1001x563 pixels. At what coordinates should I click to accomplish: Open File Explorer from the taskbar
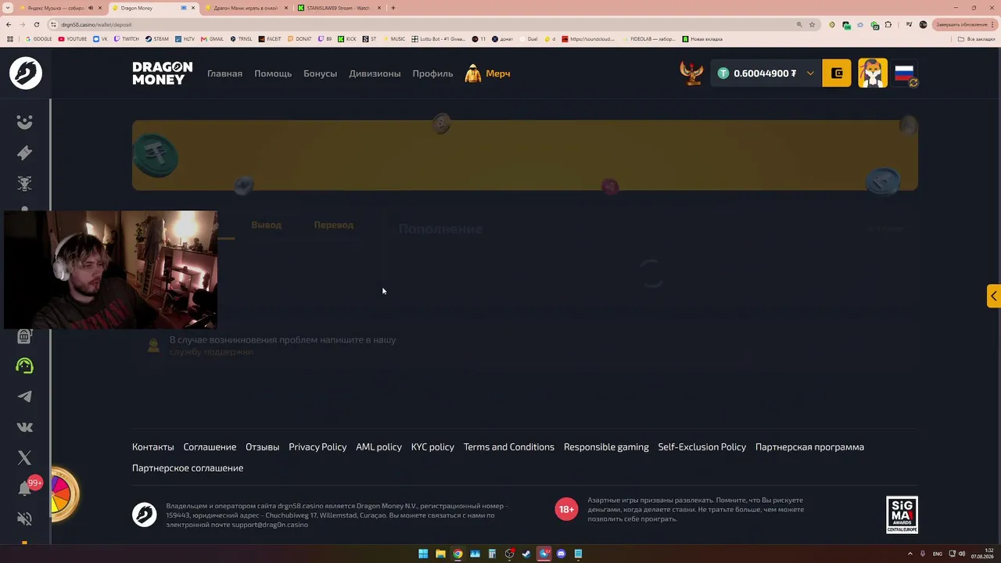440,554
